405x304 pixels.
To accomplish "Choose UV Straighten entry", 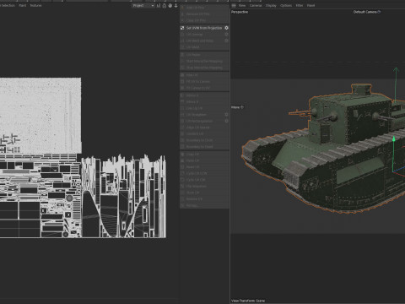I will click(x=204, y=115).
